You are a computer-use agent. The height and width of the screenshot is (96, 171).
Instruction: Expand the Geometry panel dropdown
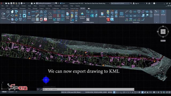point(157,22)
